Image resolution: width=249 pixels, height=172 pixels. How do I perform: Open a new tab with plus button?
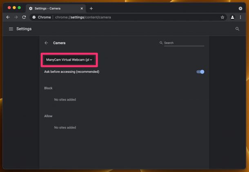click(91, 9)
